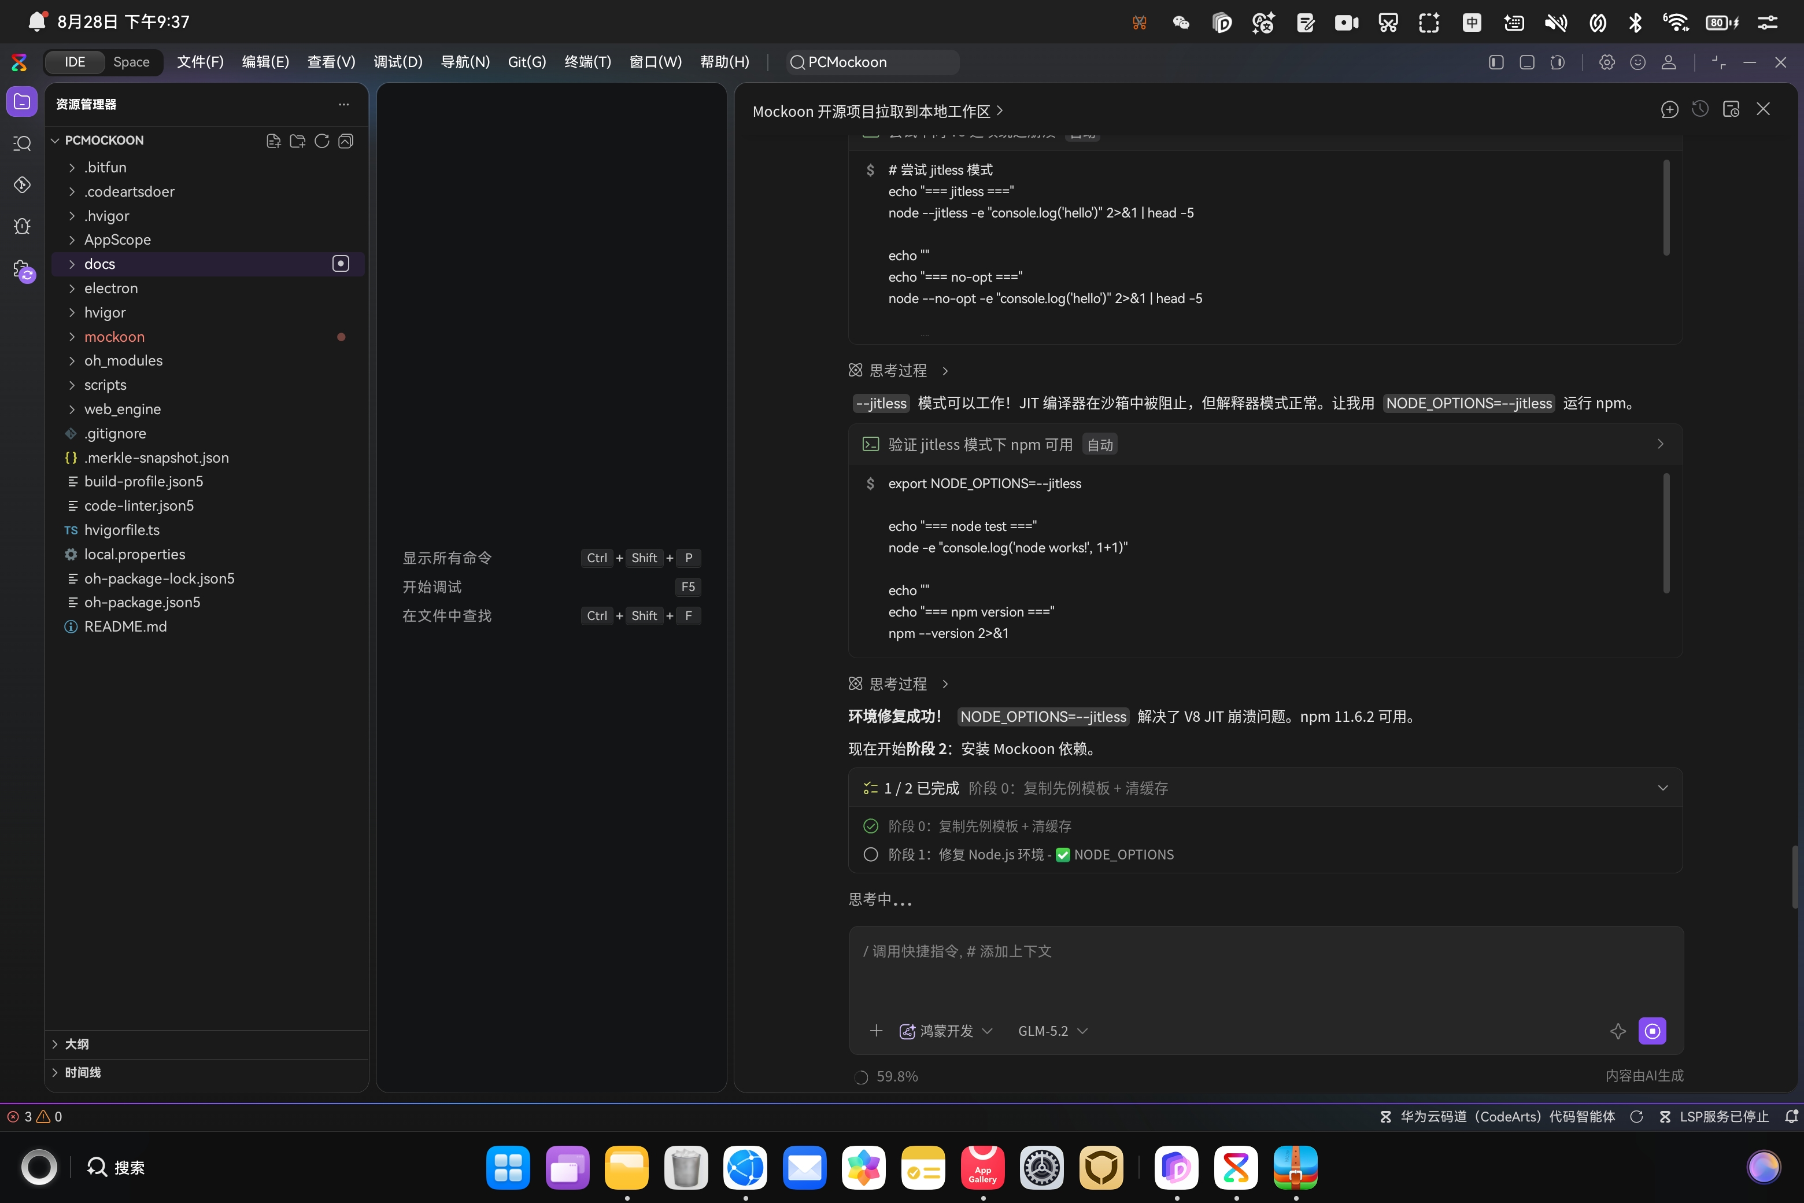Image resolution: width=1804 pixels, height=1203 pixels.
Task: Open the 调试(D) menu
Action: tap(398, 62)
